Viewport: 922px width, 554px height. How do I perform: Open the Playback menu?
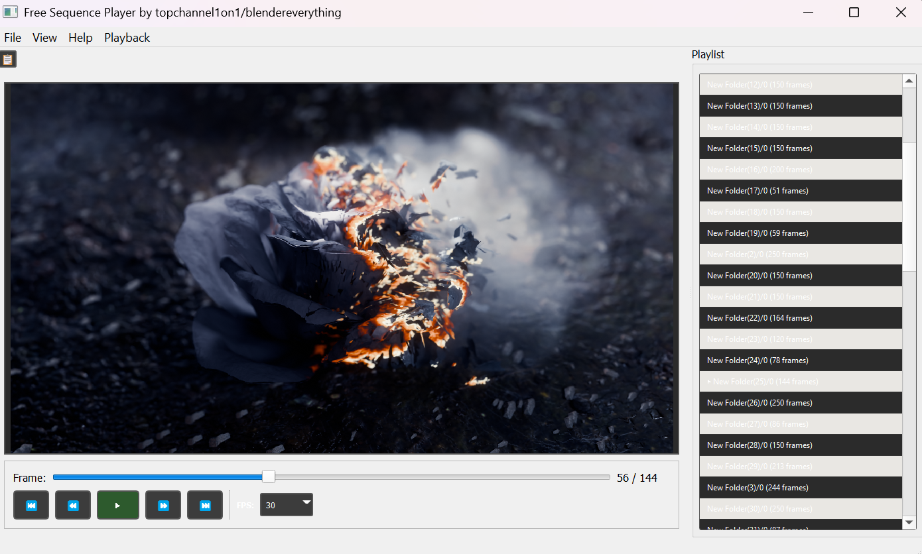[x=127, y=38]
